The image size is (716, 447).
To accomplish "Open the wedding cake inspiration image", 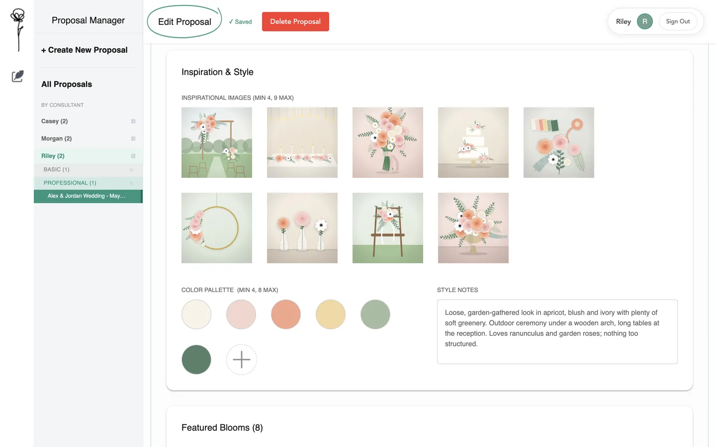I will click(x=473, y=143).
